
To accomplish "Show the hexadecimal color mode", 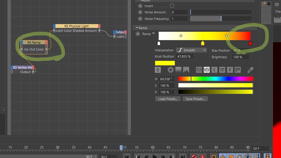I will click(x=230, y=70).
